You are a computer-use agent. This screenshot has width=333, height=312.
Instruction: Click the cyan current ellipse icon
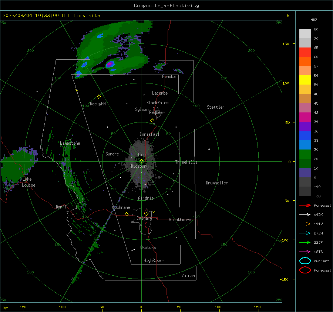[x=305, y=261]
